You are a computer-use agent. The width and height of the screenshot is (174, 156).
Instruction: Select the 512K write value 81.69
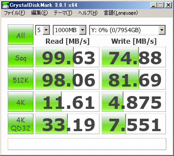click(134, 79)
